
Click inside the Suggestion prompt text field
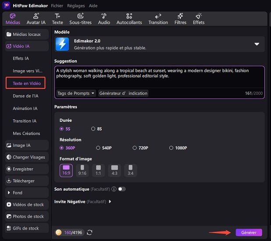(x=159, y=77)
